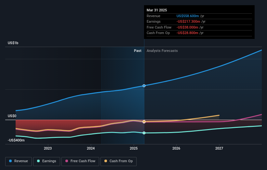Click the teal Earnings legend dot

pyautogui.click(x=38, y=161)
